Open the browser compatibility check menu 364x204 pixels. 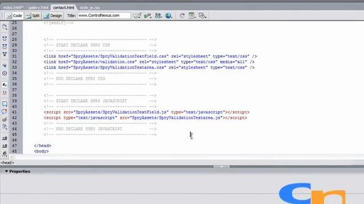[137, 16]
